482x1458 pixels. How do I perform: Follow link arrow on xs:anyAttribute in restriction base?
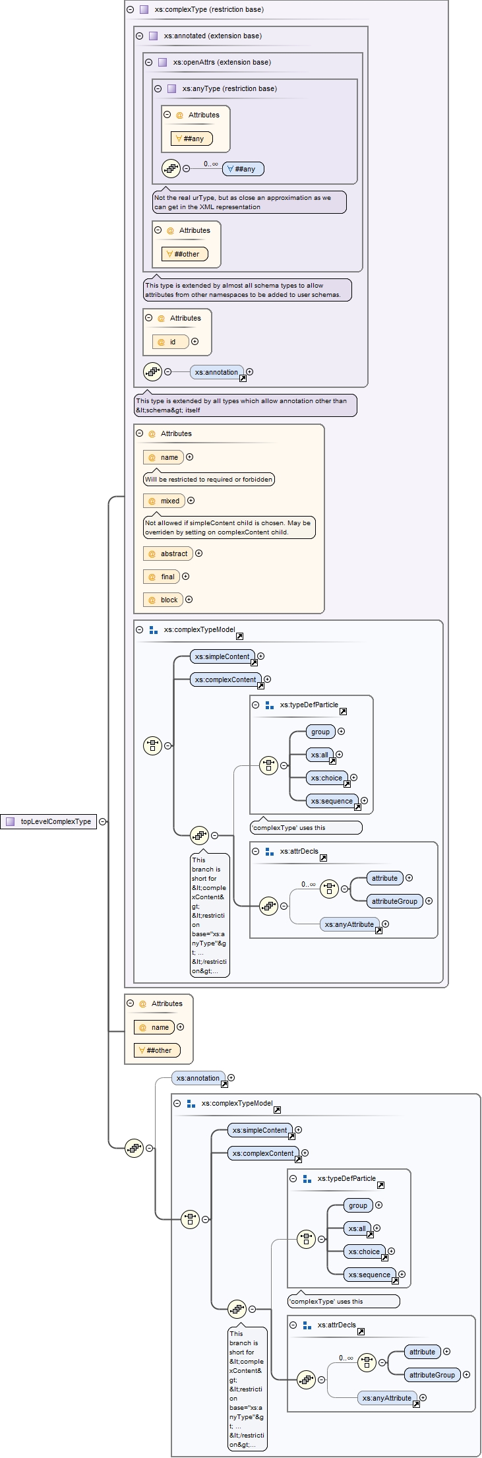point(378,930)
